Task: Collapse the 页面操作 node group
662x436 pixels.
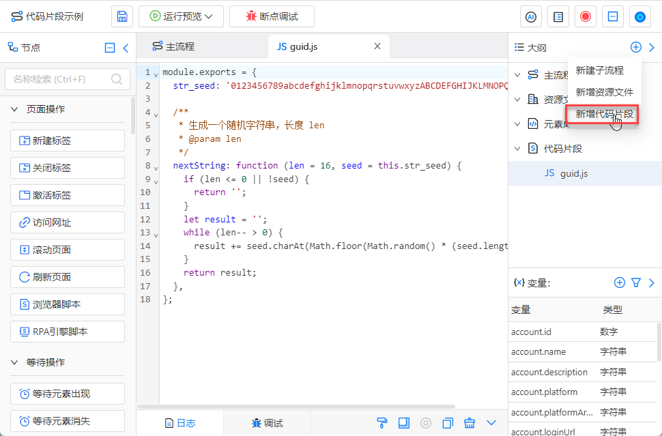Action: click(x=15, y=109)
